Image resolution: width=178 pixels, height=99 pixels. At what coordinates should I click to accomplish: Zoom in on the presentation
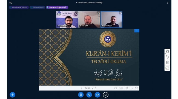point(127,88)
